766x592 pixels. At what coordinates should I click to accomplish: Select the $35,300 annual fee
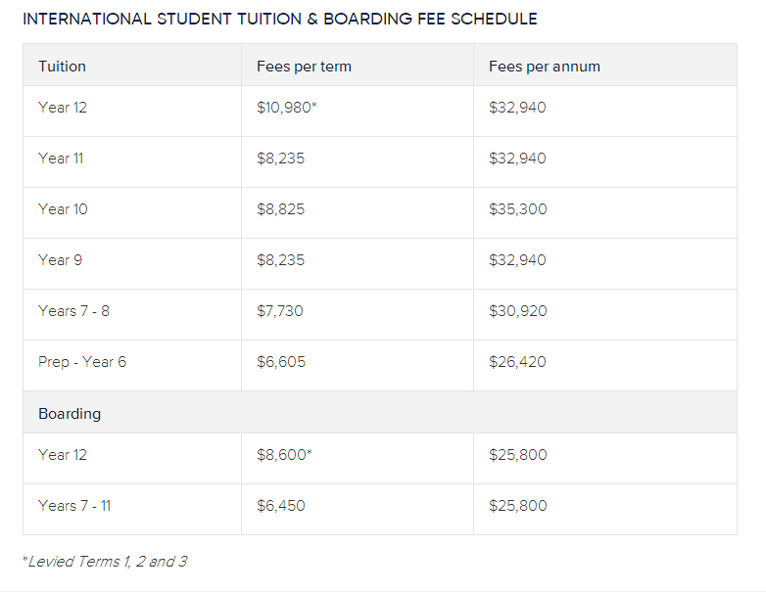coord(517,209)
